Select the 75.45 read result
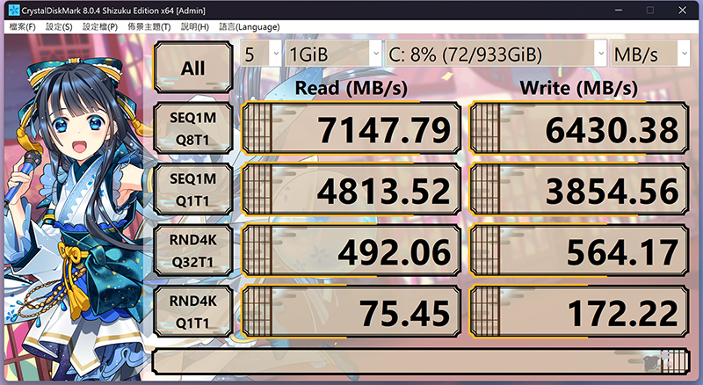 tap(351, 311)
